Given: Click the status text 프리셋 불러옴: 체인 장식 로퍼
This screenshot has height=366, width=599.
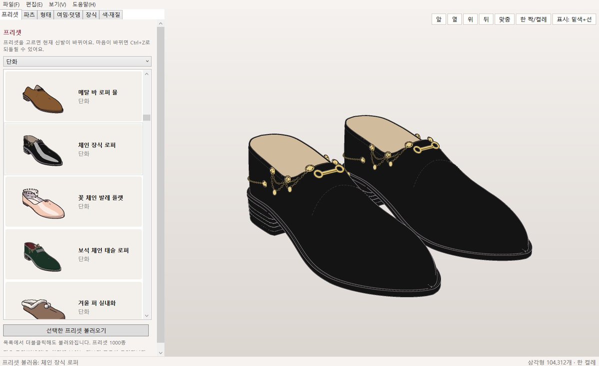Looking at the screenshot, I should point(40,362).
